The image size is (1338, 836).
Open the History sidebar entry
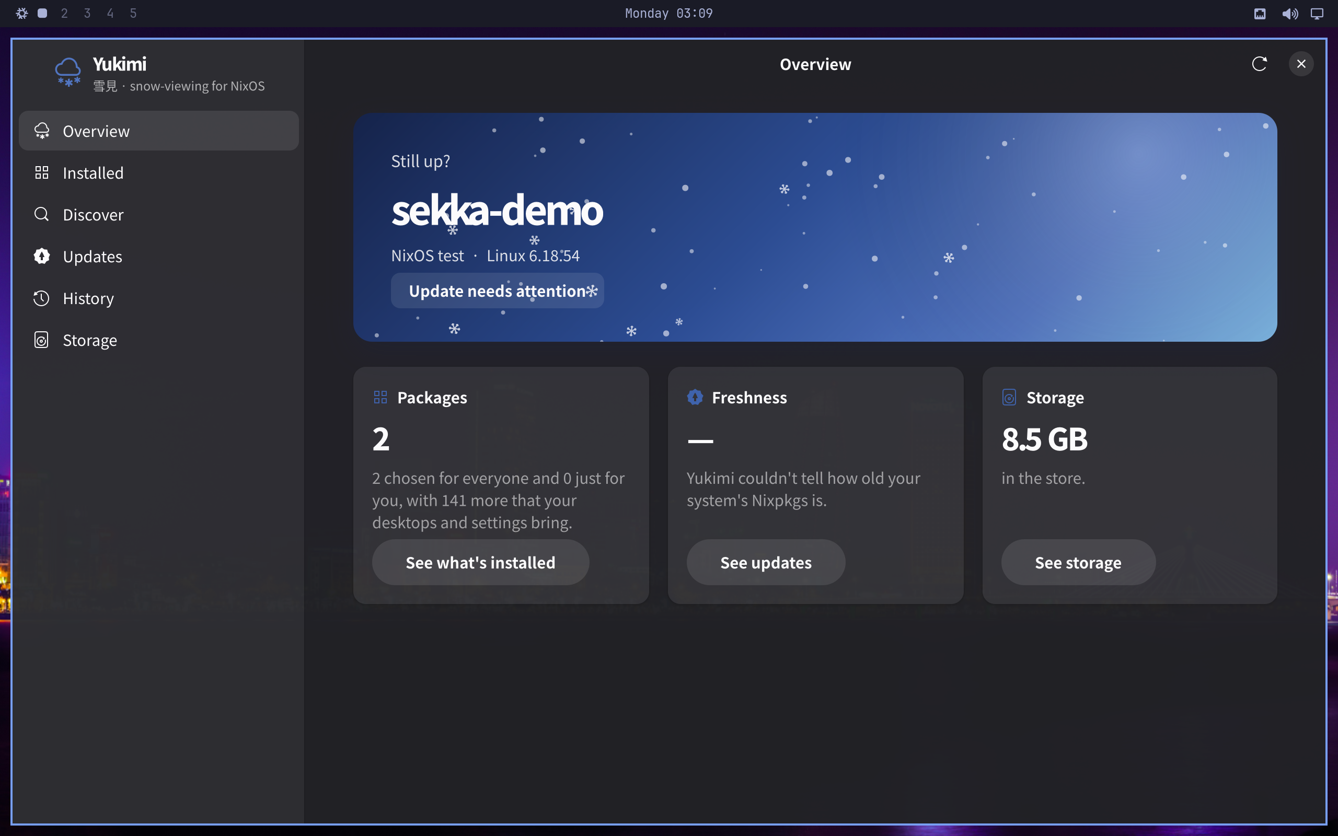(159, 298)
